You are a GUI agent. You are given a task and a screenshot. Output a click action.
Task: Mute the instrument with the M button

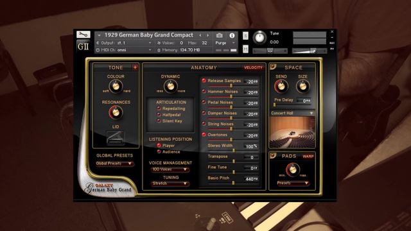point(245,49)
